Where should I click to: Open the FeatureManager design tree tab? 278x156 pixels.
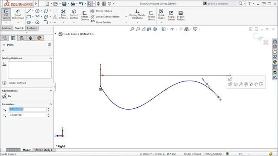[5, 38]
